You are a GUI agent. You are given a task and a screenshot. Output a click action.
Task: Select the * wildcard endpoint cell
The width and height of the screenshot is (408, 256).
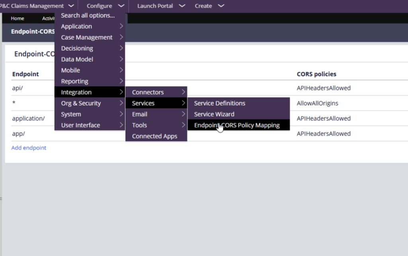coord(14,103)
